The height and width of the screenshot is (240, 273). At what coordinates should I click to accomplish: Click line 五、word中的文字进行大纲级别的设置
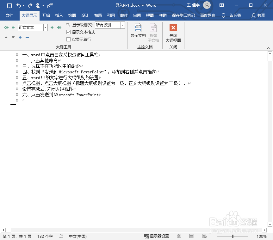[60, 77]
